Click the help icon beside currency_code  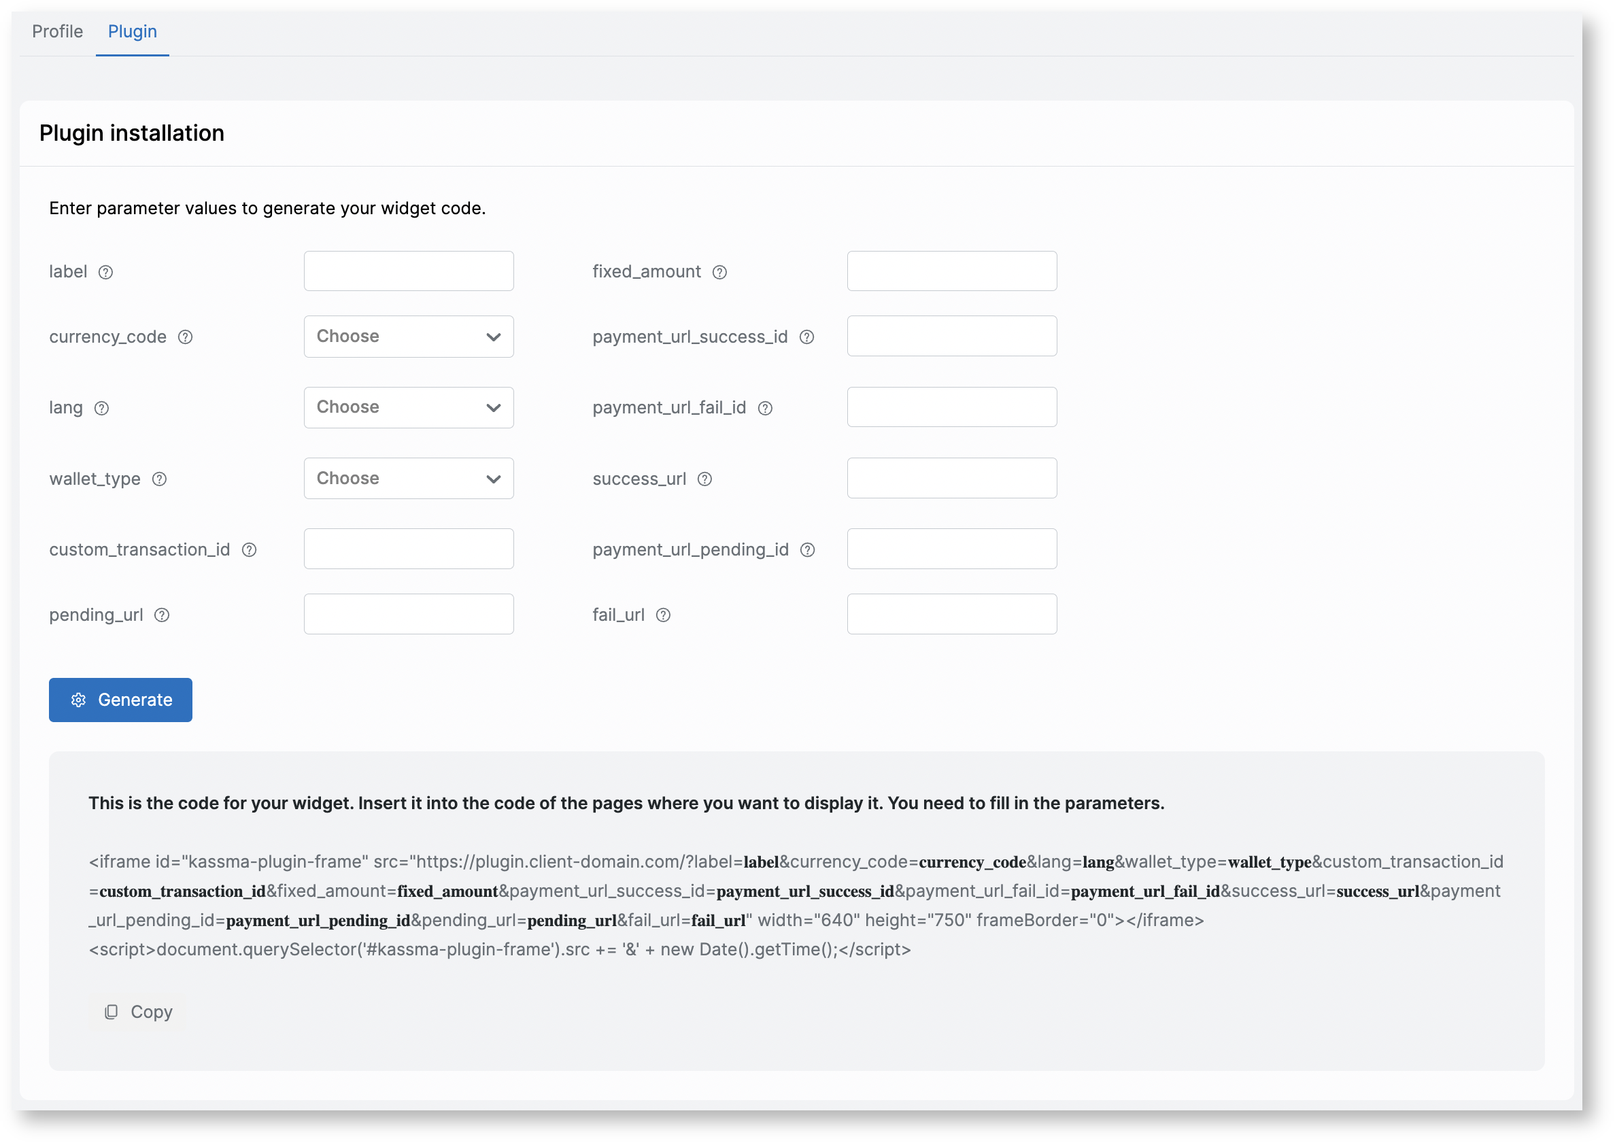[185, 337]
